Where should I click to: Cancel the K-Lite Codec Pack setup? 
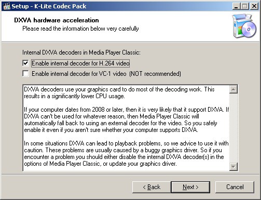235,187
